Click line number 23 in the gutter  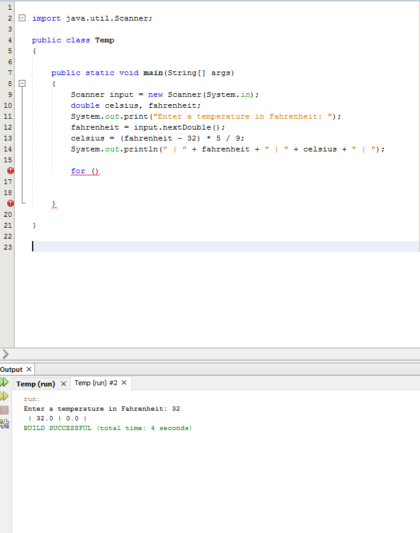point(8,247)
